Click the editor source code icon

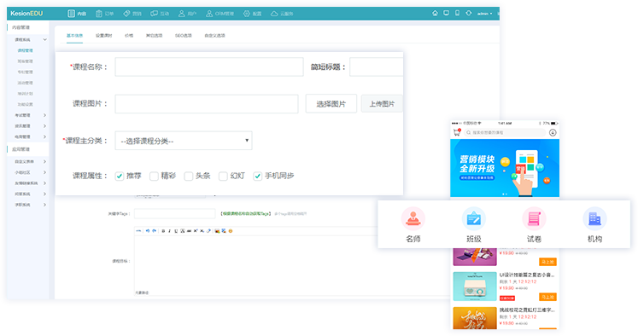click(138, 231)
